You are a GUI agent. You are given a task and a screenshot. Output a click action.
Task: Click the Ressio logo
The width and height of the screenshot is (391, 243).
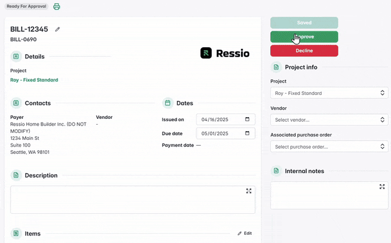click(x=225, y=54)
